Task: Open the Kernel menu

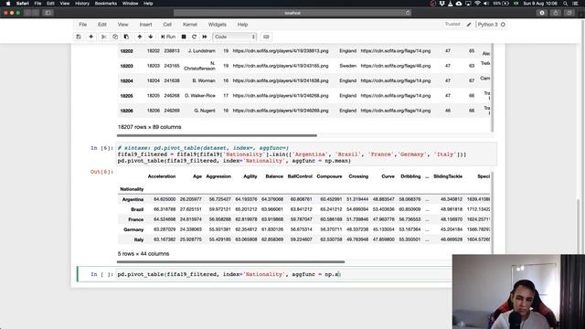Action: tap(189, 25)
